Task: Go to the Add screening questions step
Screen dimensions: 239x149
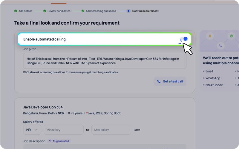Action: [101, 11]
